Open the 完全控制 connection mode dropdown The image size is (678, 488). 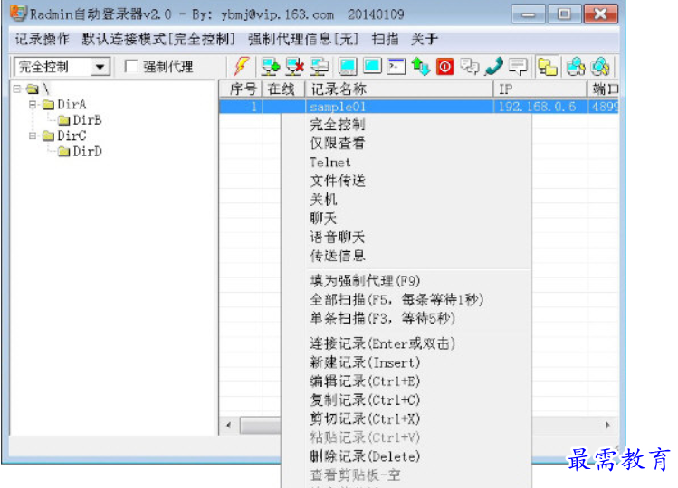coord(100,67)
